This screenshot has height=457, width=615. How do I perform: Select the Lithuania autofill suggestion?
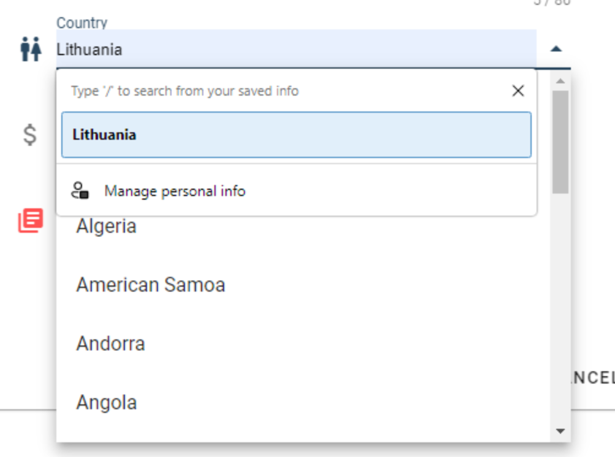point(294,135)
